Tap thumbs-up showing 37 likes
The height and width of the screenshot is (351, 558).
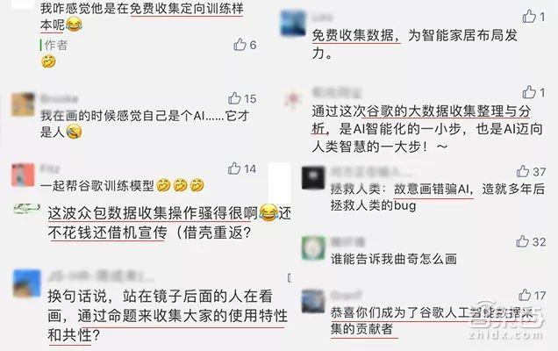(x=522, y=172)
